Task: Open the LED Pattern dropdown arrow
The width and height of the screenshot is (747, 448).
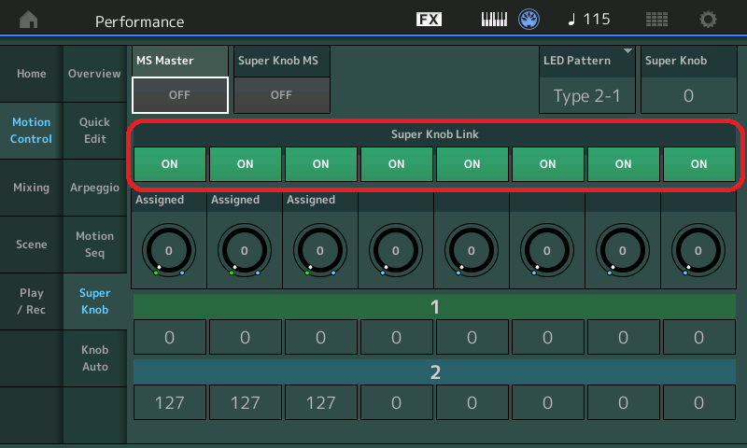Action: [x=627, y=51]
